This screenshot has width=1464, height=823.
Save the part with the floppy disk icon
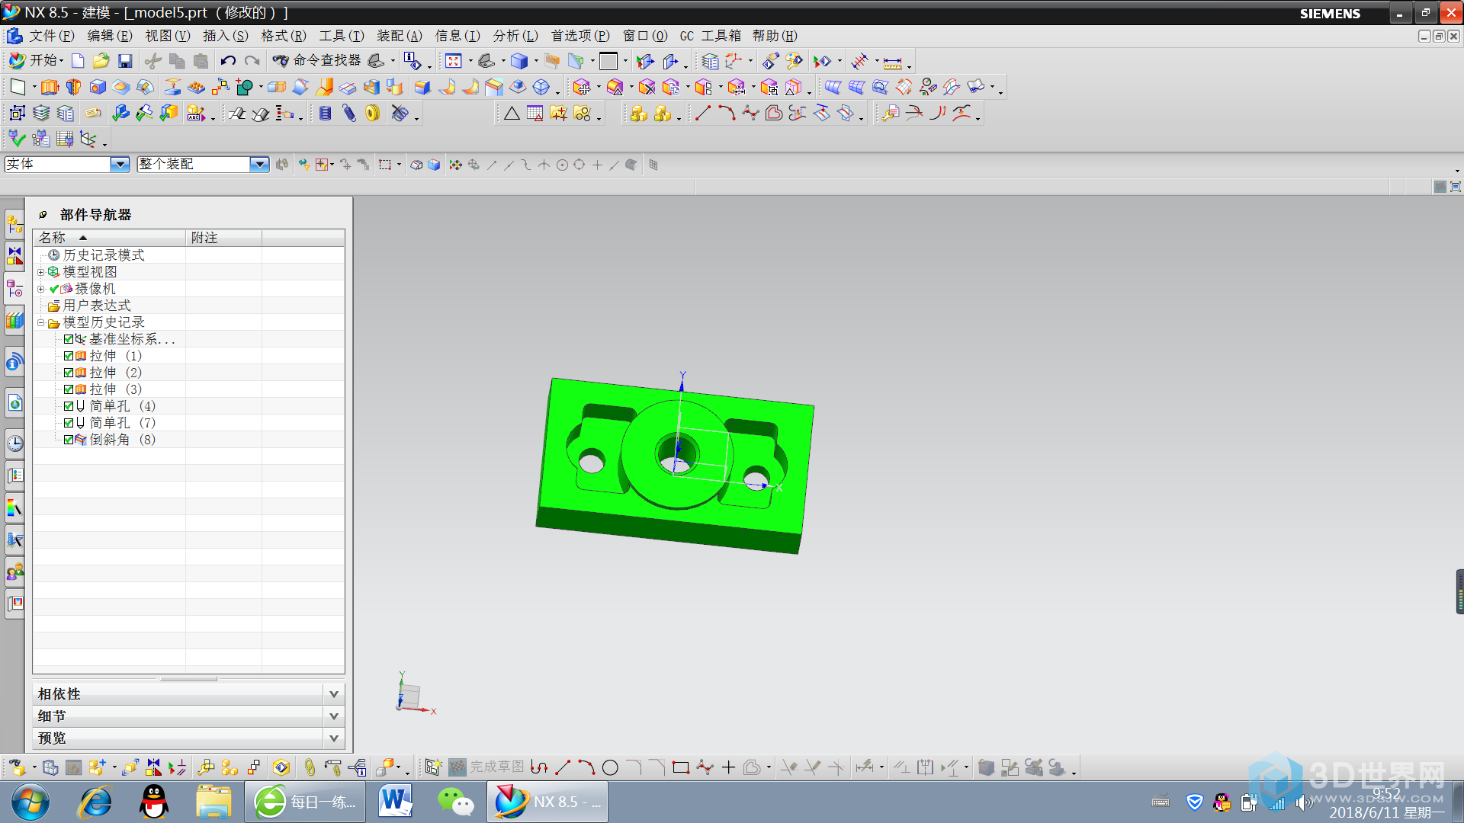125,61
